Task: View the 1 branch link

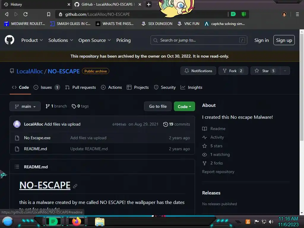Action: [x=56, y=106]
